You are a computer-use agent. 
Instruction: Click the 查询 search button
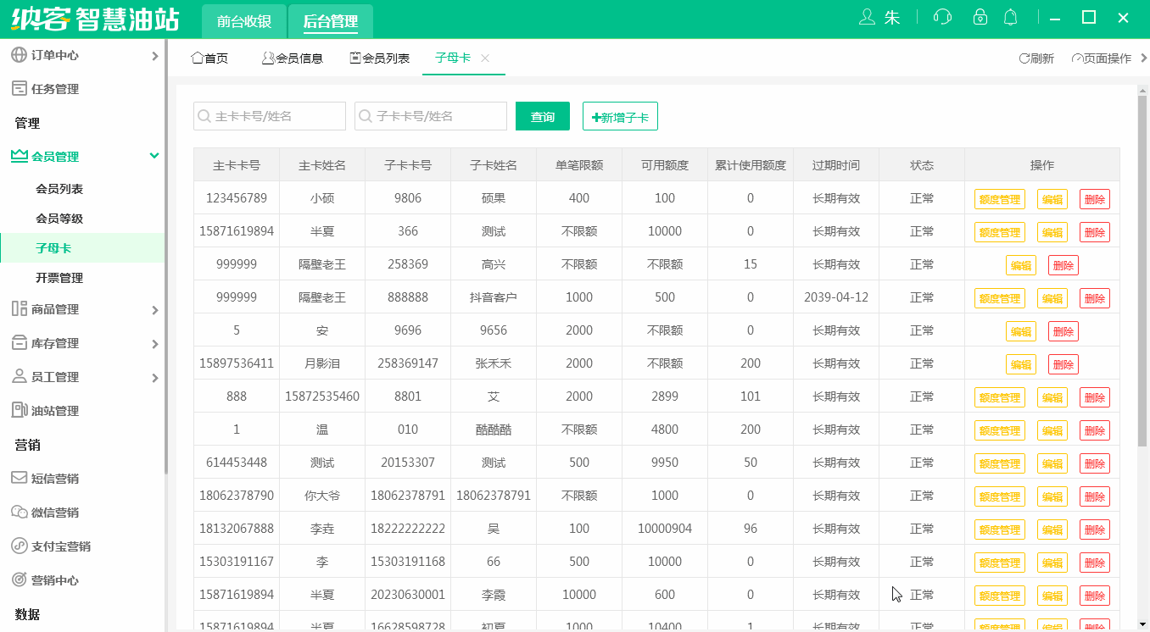(x=542, y=116)
